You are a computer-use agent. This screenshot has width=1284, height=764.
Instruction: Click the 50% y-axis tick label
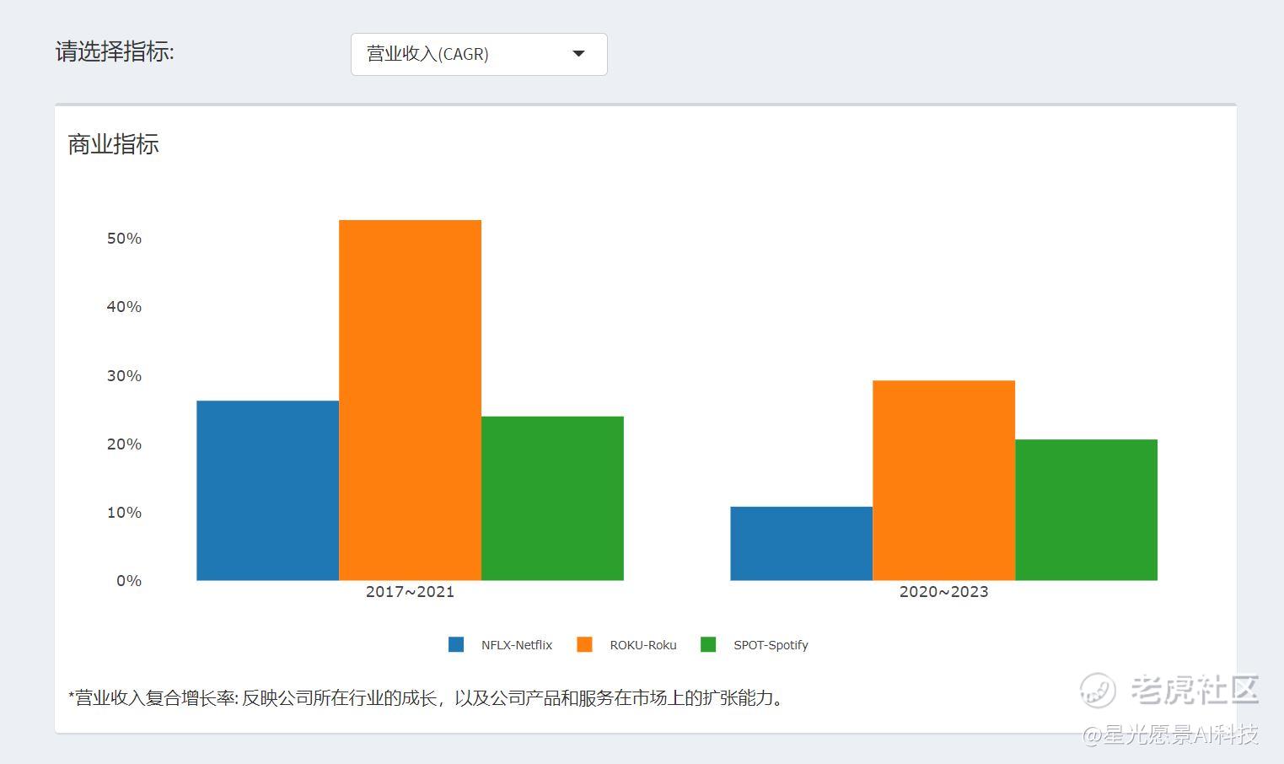click(124, 239)
